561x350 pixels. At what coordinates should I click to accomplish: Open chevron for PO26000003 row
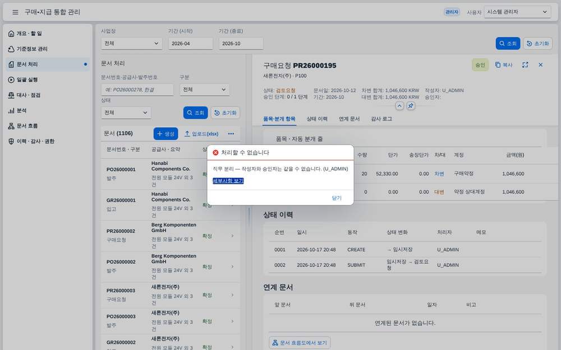[x=233, y=321]
